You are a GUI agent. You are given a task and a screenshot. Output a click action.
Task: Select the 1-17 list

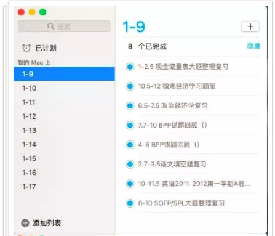[x=64, y=187]
